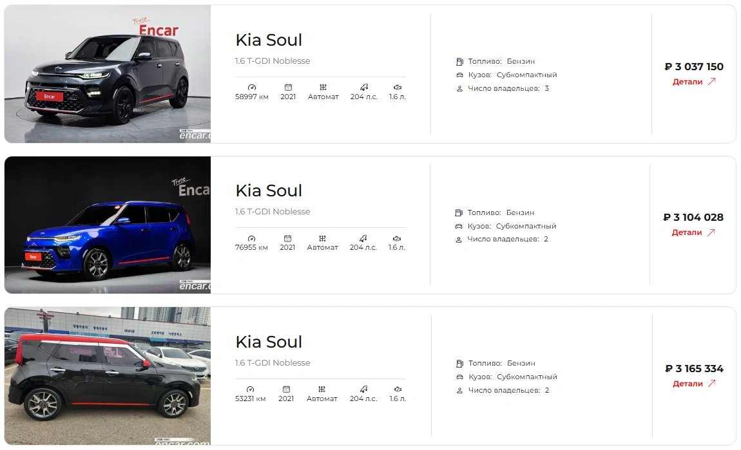Open the black and red Kia Soul photo
741x450 pixels.
coord(108,376)
